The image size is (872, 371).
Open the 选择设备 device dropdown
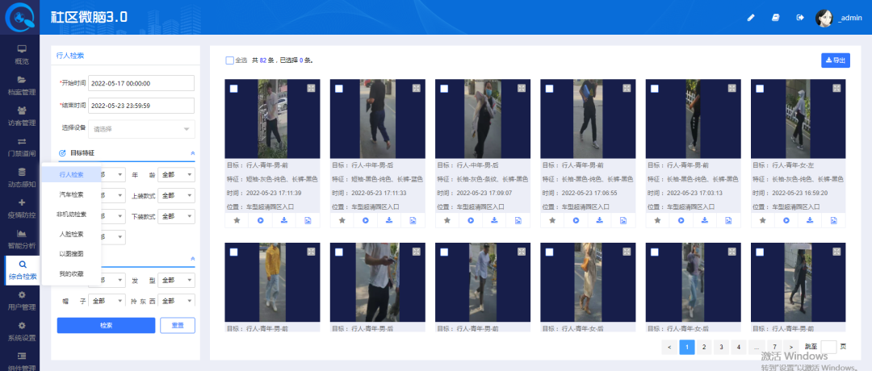pos(142,129)
